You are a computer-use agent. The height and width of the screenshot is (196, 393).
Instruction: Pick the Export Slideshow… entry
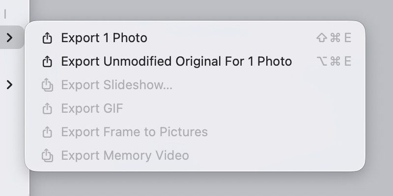tap(116, 85)
